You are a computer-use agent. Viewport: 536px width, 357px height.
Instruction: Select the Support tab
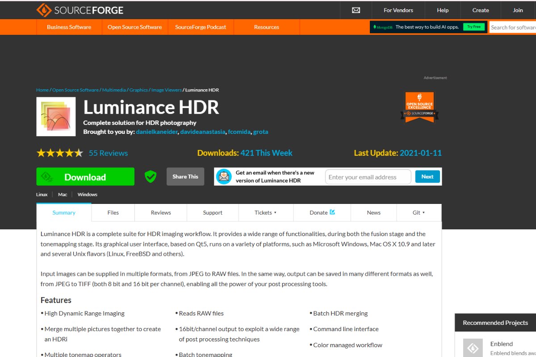pos(213,212)
